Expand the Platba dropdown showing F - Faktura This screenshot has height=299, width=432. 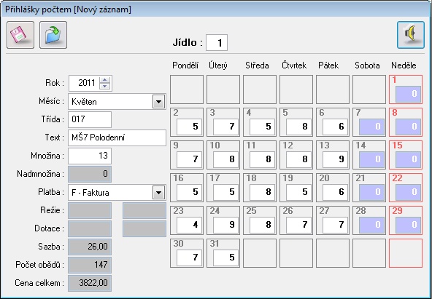click(x=158, y=193)
